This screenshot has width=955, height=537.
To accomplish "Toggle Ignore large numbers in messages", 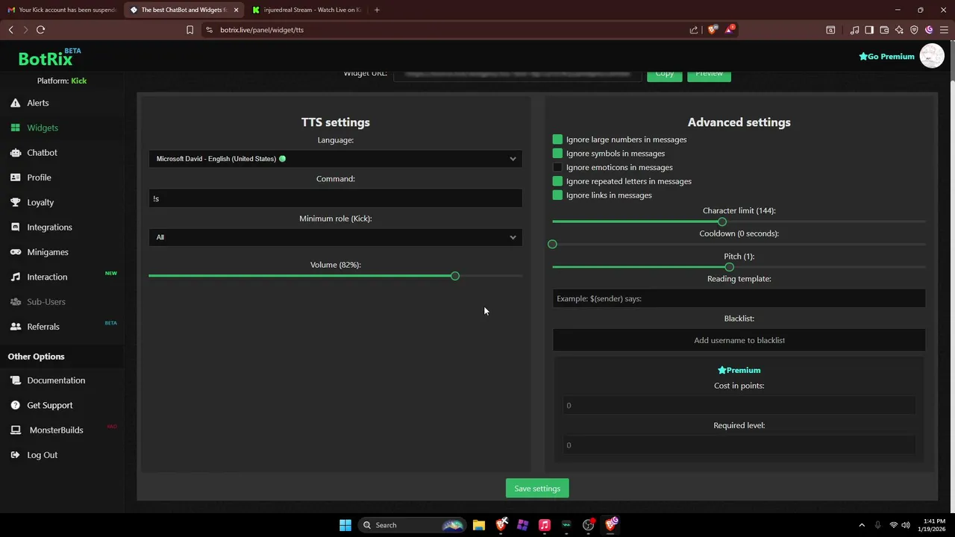I will [557, 139].
